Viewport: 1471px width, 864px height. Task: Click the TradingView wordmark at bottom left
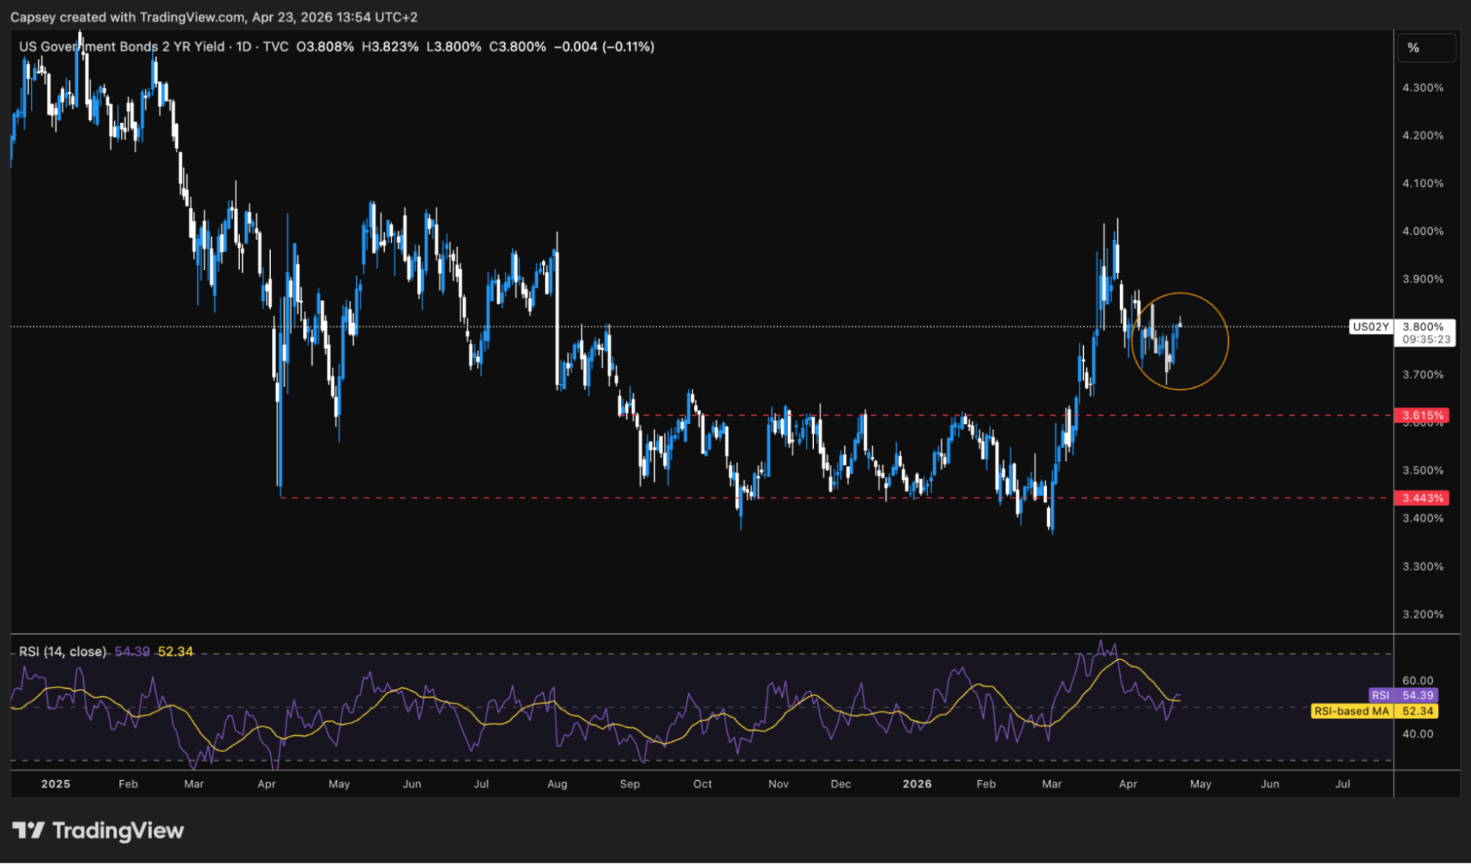tap(118, 831)
